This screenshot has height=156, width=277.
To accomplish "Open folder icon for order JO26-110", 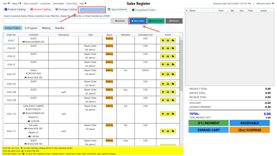I will [173, 114].
